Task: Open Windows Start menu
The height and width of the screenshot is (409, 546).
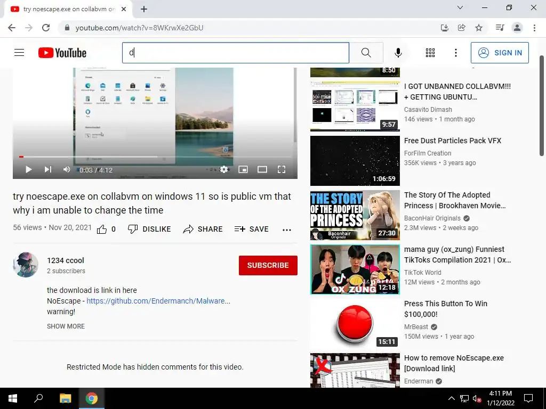Action: point(13,398)
